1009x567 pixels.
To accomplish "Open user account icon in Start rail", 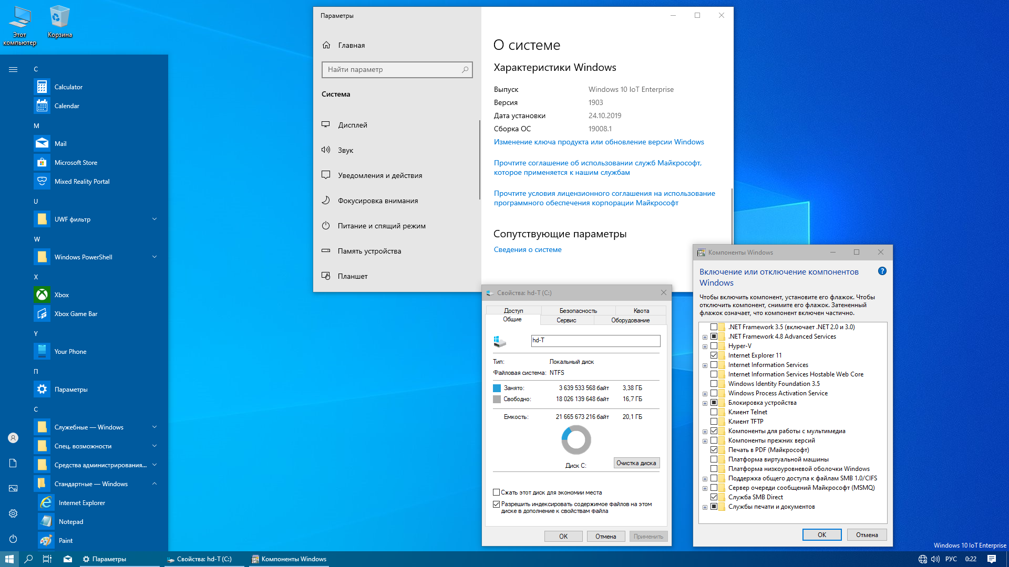I will pyautogui.click(x=13, y=438).
